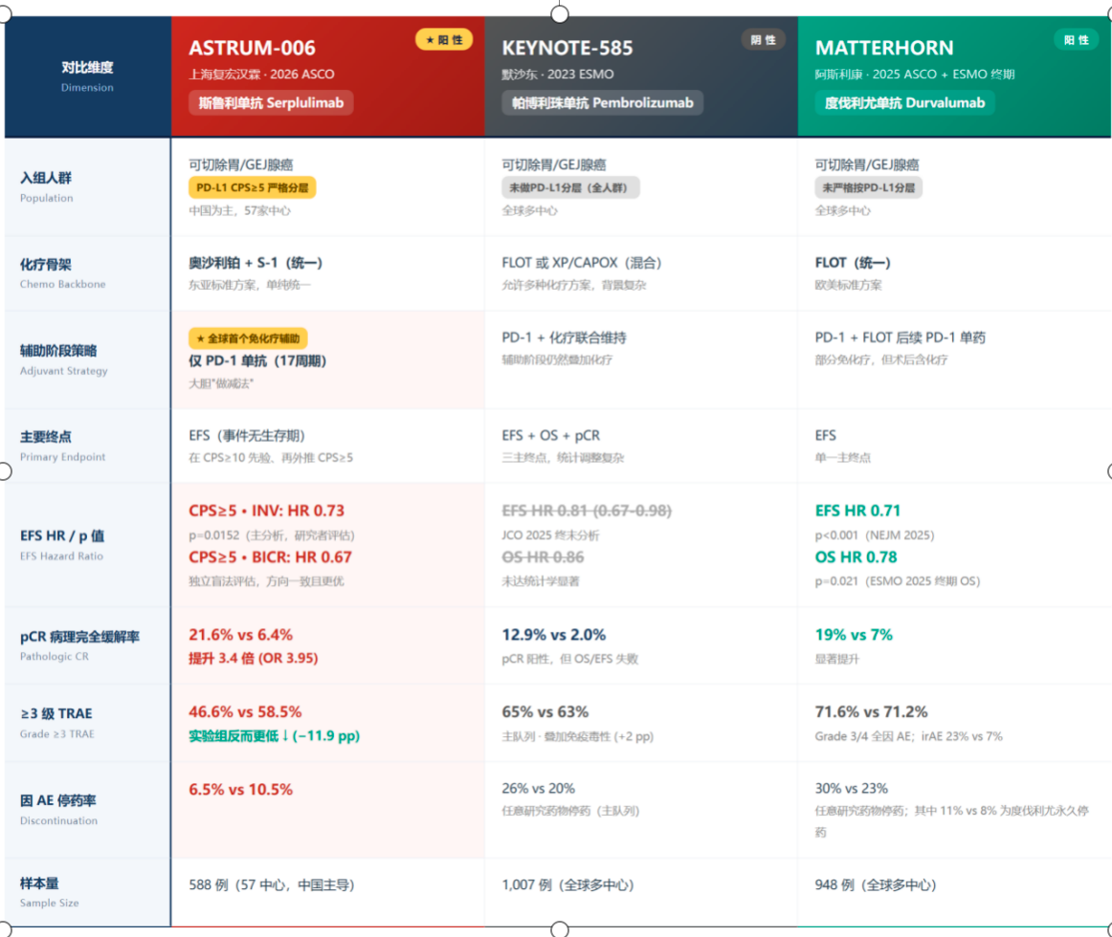
Task: Click the 21.6% vs 6.4% pCR value
Action: point(240,634)
